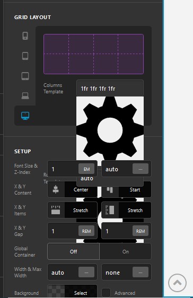The image size is (193, 298).
Task: Open the REM unit selector for X Gap
Action: pyautogui.click(x=86, y=231)
